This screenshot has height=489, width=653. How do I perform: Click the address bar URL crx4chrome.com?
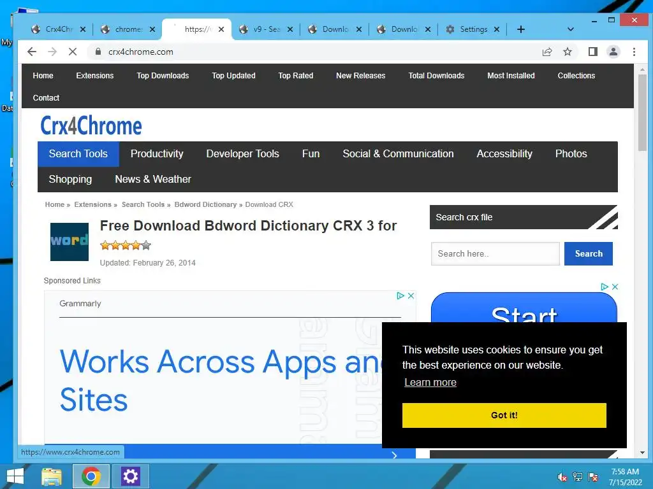pyautogui.click(x=141, y=52)
